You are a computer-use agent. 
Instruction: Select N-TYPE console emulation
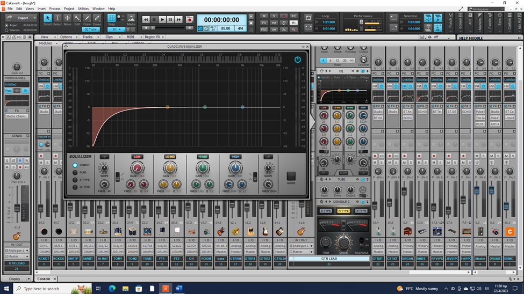pos(343,211)
